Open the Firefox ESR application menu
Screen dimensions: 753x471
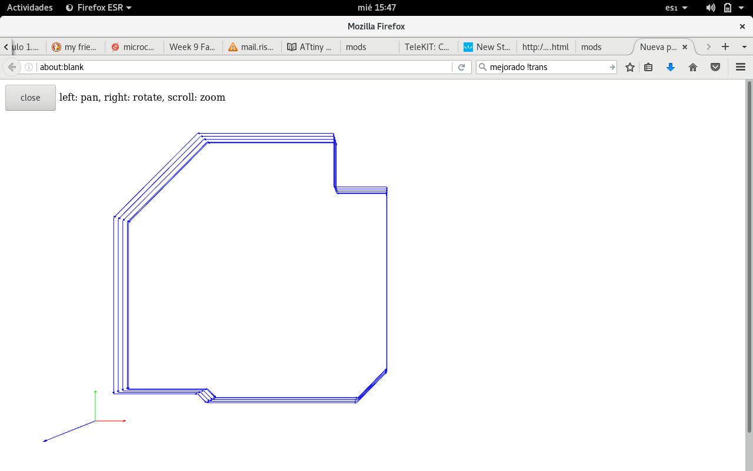coord(98,8)
